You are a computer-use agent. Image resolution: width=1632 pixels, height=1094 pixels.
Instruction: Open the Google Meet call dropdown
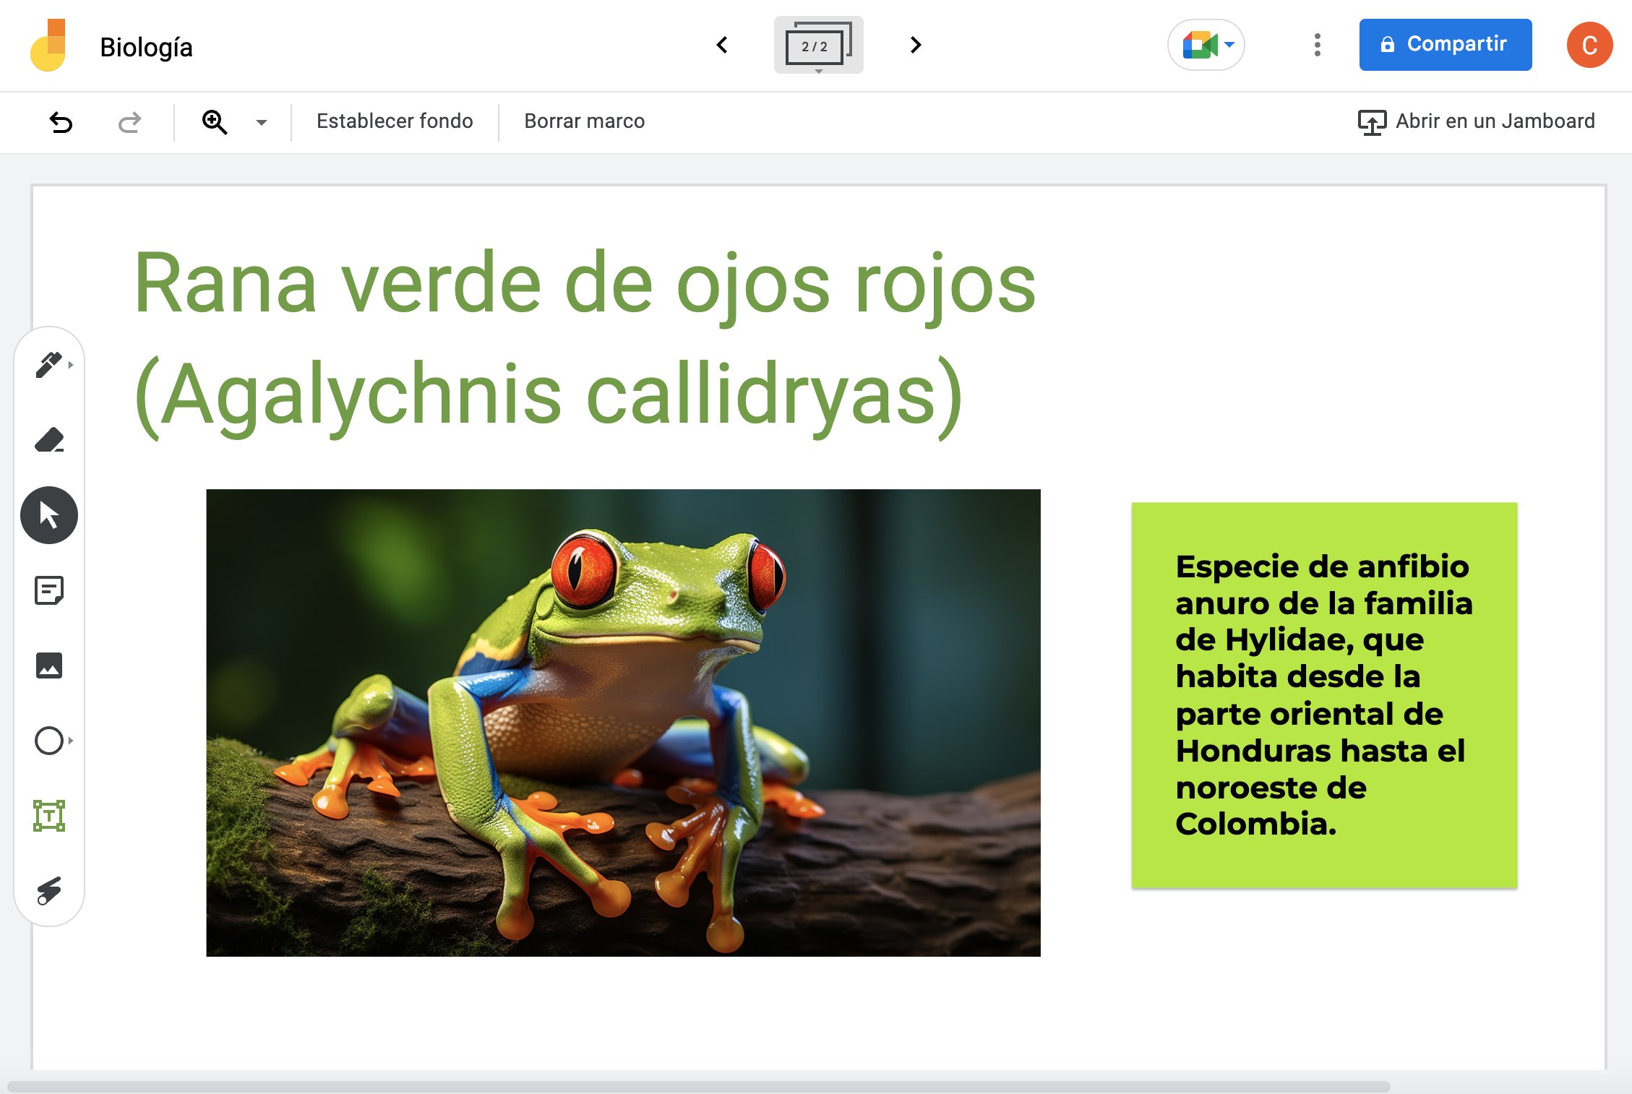(x=1206, y=45)
